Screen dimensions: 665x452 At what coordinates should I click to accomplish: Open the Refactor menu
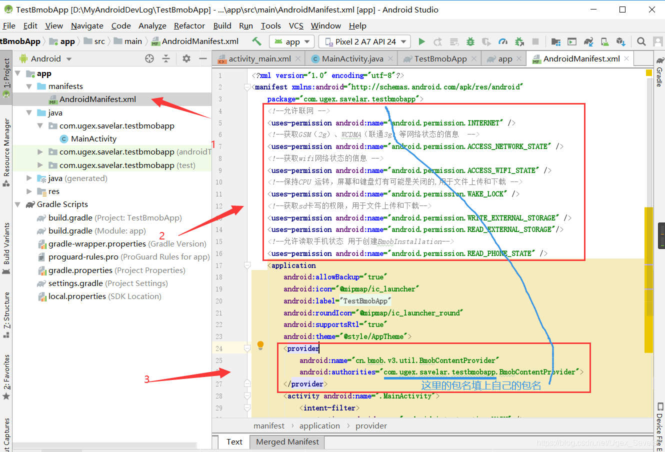[x=189, y=26]
